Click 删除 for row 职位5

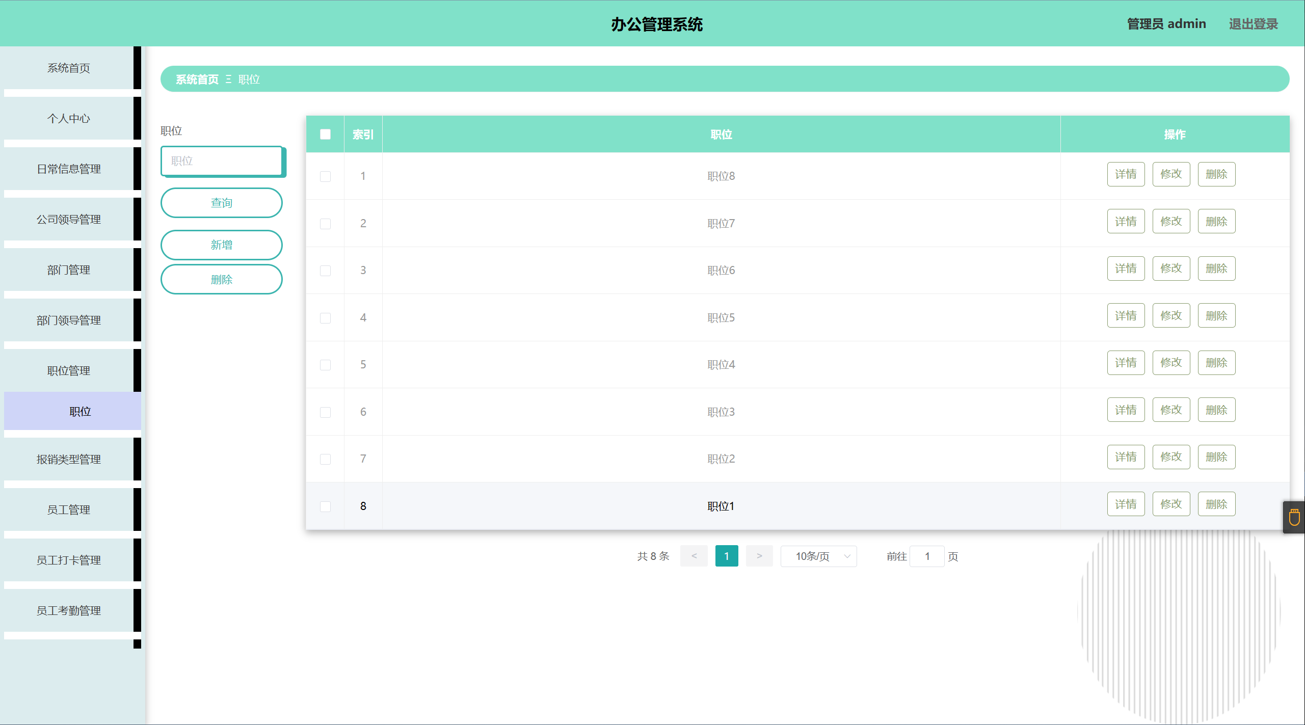click(1216, 316)
